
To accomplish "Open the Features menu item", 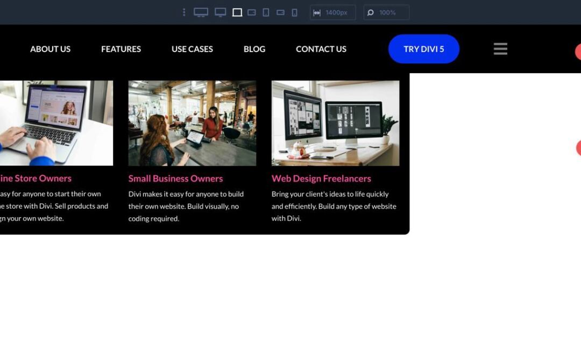I will pyautogui.click(x=121, y=49).
